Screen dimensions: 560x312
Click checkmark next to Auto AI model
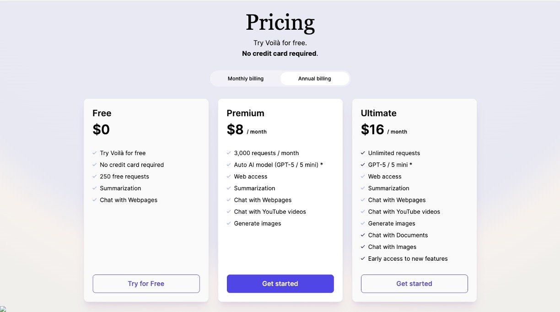click(x=229, y=165)
